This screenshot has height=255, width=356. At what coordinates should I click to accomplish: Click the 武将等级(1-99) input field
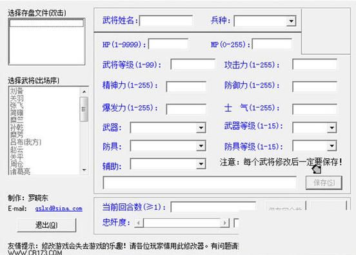tap(193, 65)
